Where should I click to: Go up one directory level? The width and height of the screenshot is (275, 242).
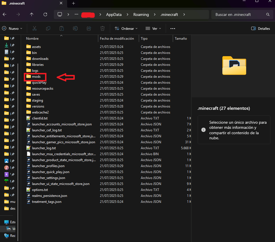32,14
